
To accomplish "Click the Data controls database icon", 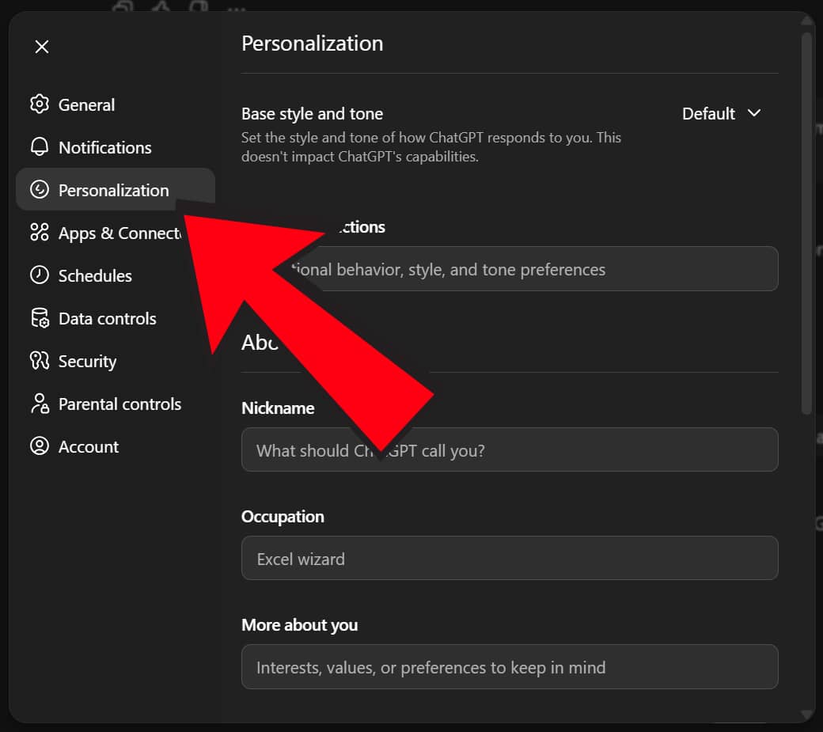I will pos(40,318).
